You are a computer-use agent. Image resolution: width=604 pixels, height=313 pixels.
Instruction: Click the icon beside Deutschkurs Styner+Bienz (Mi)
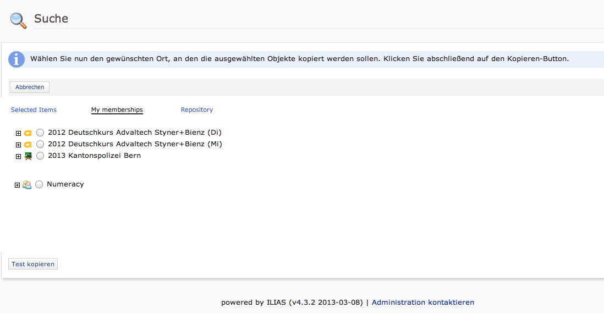pyautogui.click(x=28, y=144)
